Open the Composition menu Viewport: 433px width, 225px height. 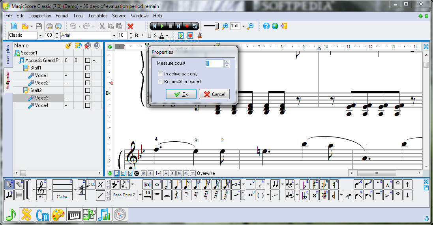tap(40, 16)
